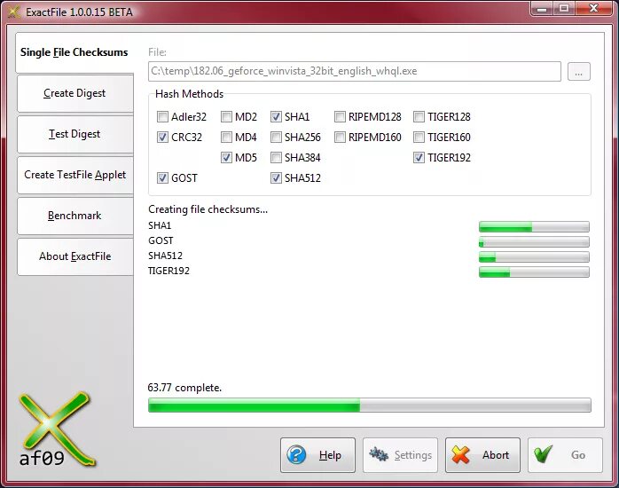
Task: Browse for a file with the ... button
Action: (x=579, y=72)
